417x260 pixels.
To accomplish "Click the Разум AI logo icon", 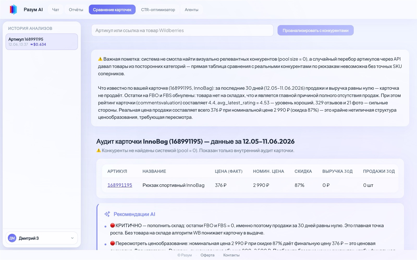I will (13, 10).
